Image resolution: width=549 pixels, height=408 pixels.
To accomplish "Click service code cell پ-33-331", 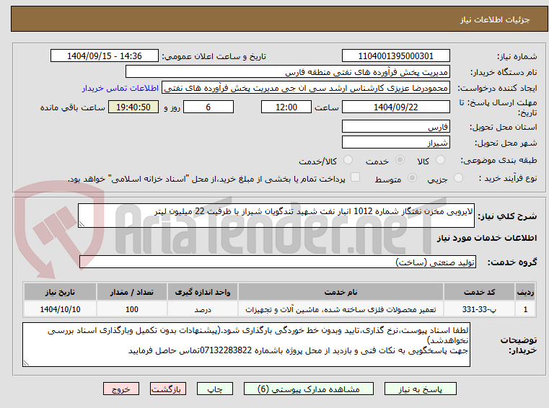I will 479,309.
